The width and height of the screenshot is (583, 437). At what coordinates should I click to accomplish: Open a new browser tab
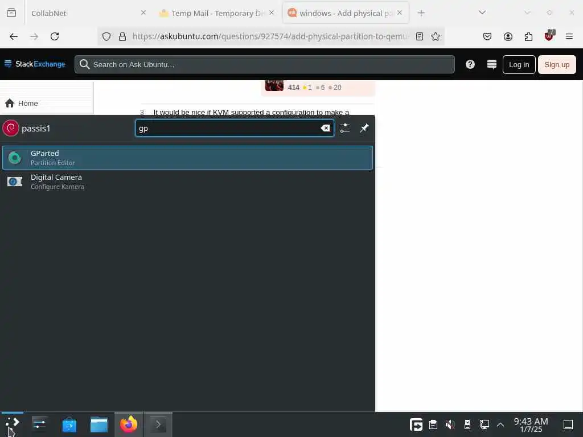click(x=421, y=13)
